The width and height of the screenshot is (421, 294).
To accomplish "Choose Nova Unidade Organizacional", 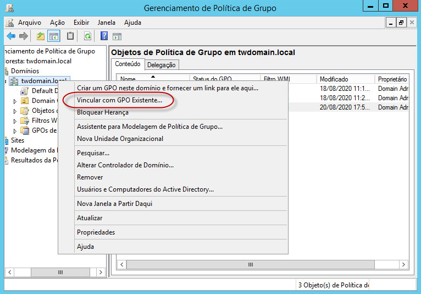I will tap(120, 139).
